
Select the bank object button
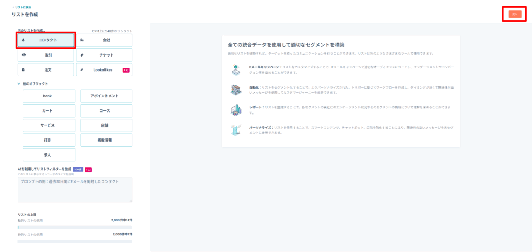point(49,96)
